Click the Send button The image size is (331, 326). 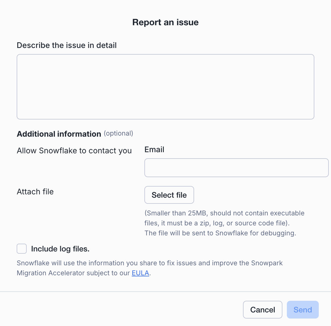[303, 310]
